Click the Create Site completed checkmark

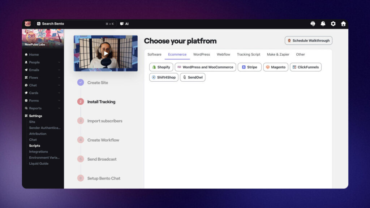pos(80,83)
